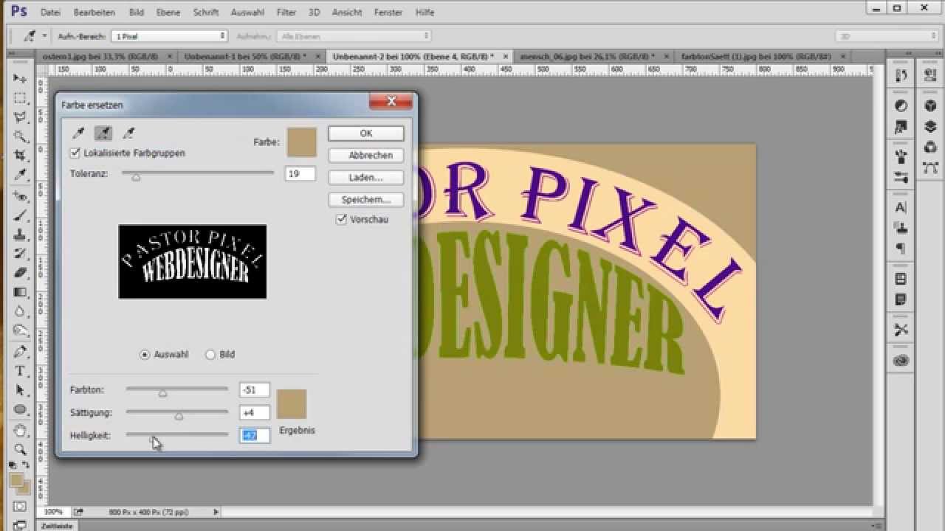Image resolution: width=945 pixels, height=531 pixels.
Task: Open the Aufnehmen Alle Ebenen dropdown
Action: [354, 35]
